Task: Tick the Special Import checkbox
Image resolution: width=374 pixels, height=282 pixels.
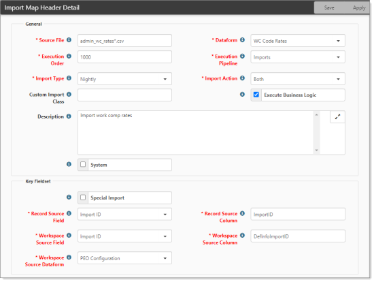Action: pyautogui.click(x=83, y=198)
